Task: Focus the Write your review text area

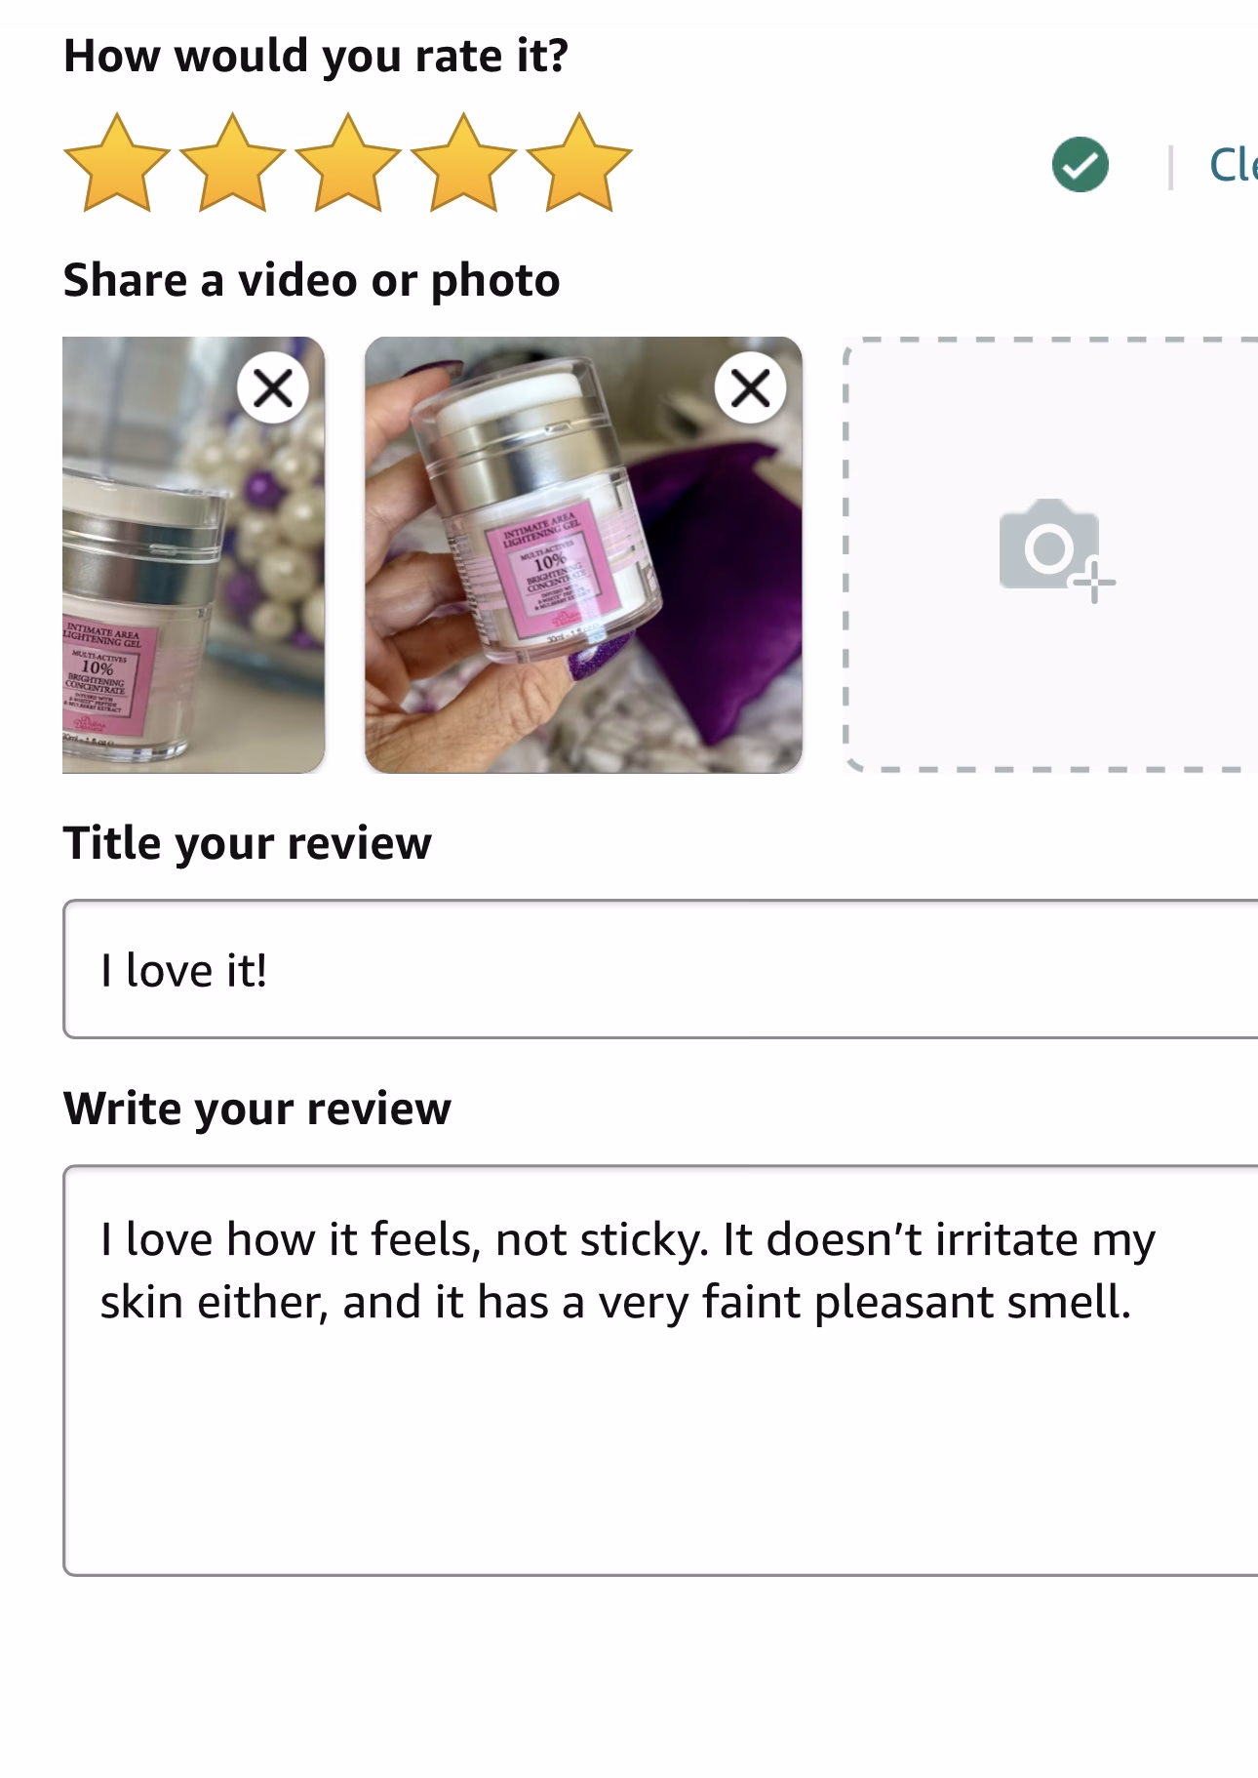Action: [660, 1370]
